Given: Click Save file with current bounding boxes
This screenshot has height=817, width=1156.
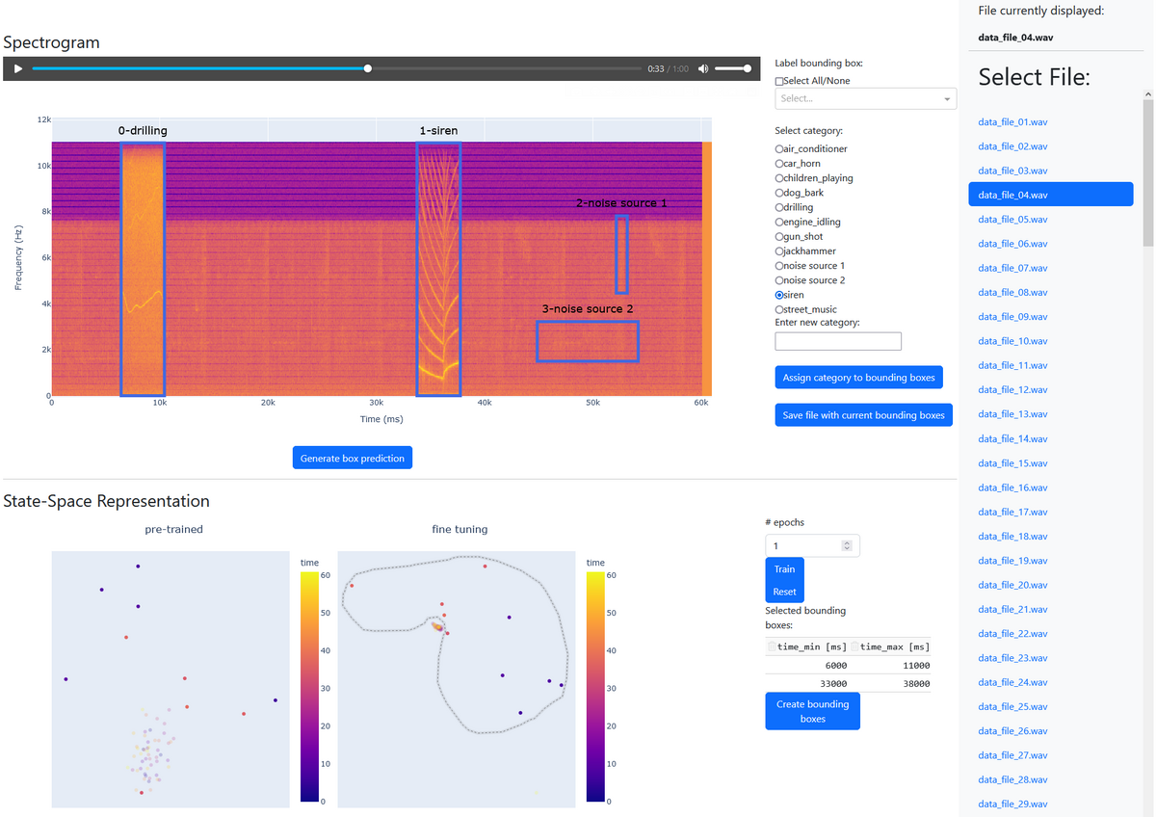Looking at the screenshot, I should pyautogui.click(x=863, y=415).
